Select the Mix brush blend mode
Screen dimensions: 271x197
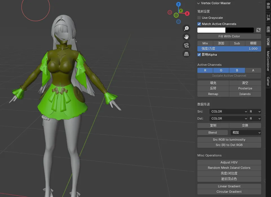point(205,43)
